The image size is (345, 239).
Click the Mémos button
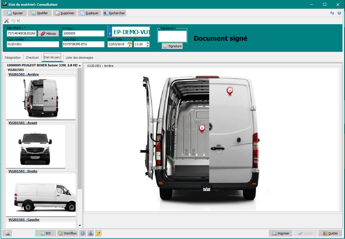tap(48, 34)
